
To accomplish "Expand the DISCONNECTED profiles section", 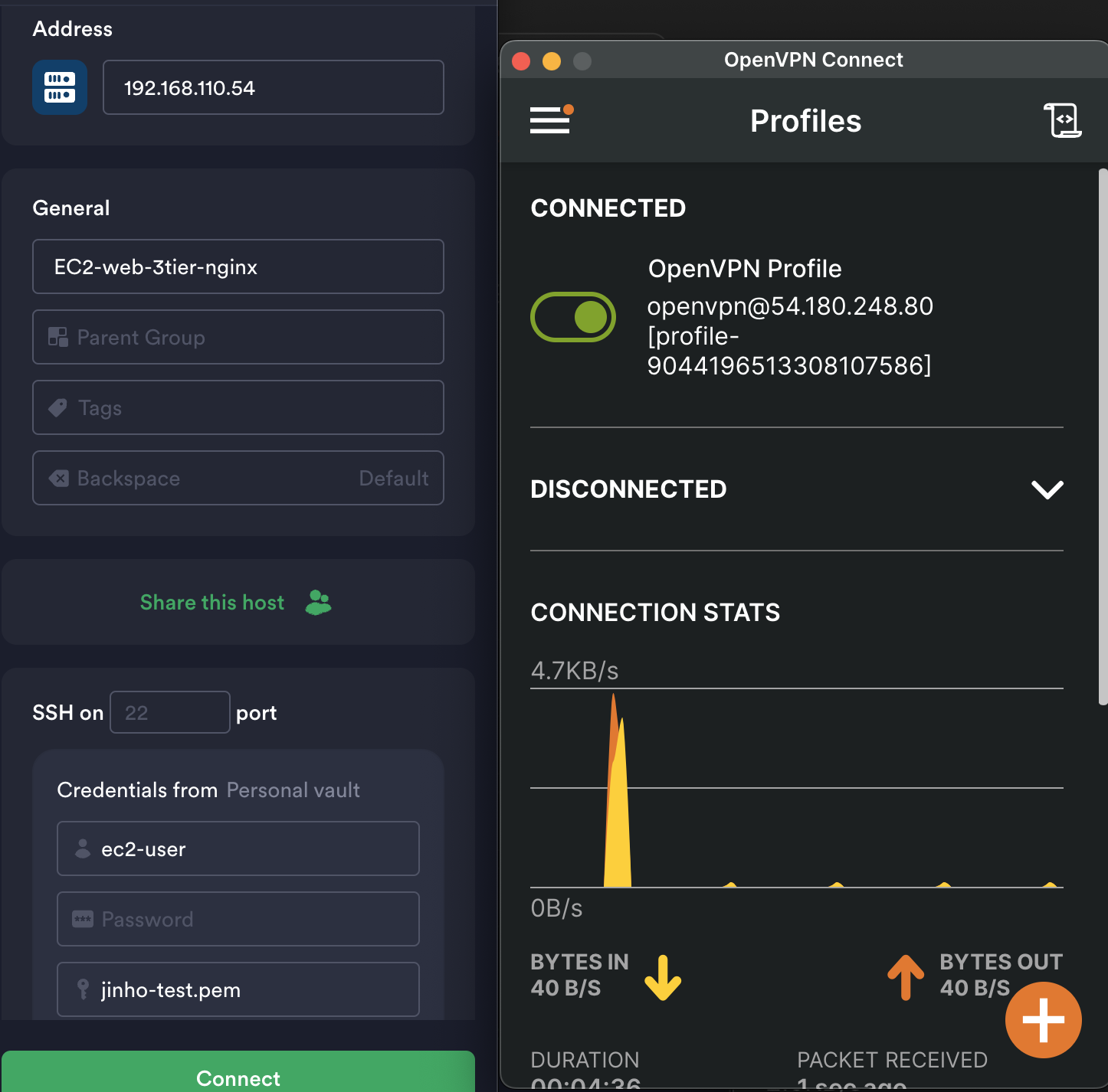I will coord(1047,489).
